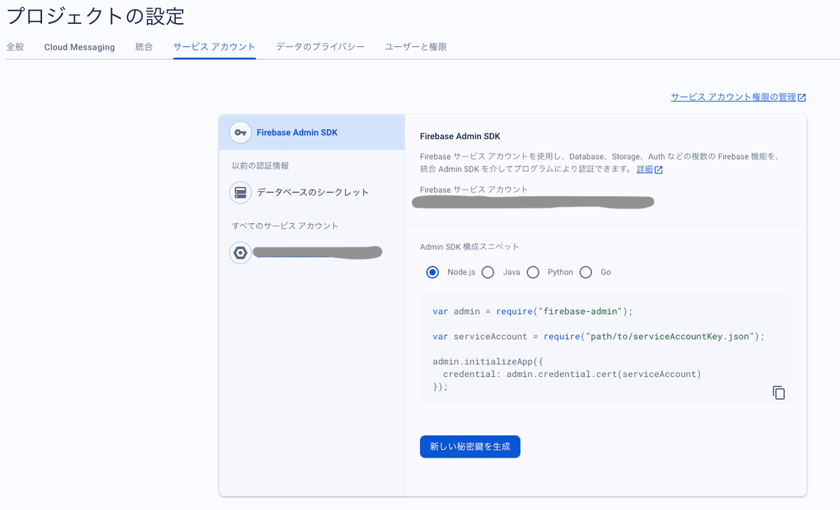The height and width of the screenshot is (510, 840).
Task: Click the Firebase Admin SDK panel heading
Action: 460,136
